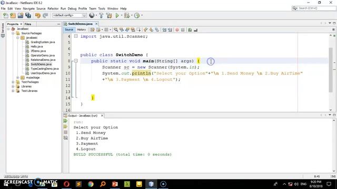
Task: Click the Services sidebar icon
Action: (3, 36)
